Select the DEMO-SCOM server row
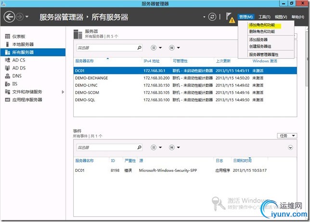Screen dimensions: 310x222 pyautogui.click(x=185, y=93)
